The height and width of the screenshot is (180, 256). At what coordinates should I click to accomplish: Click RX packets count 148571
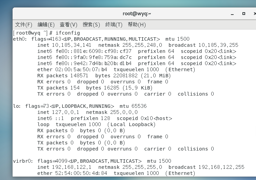tap(79, 76)
